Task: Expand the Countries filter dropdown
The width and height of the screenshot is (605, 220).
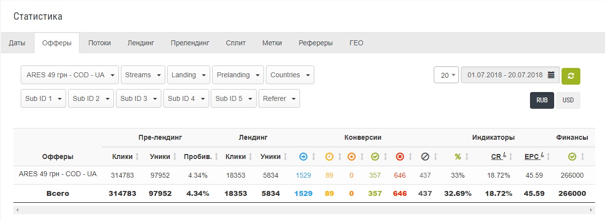Action: 290,75
